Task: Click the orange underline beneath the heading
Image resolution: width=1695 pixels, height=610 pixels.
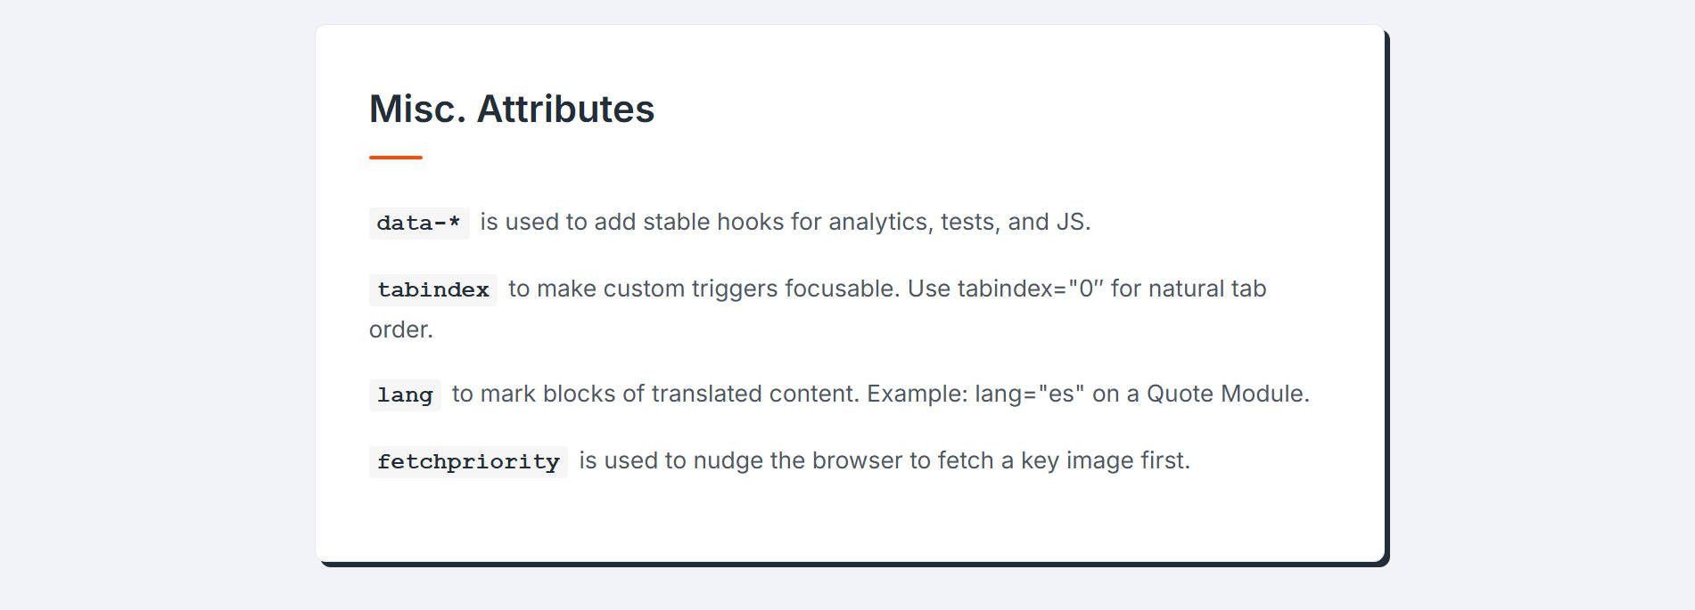Action: 395,158
